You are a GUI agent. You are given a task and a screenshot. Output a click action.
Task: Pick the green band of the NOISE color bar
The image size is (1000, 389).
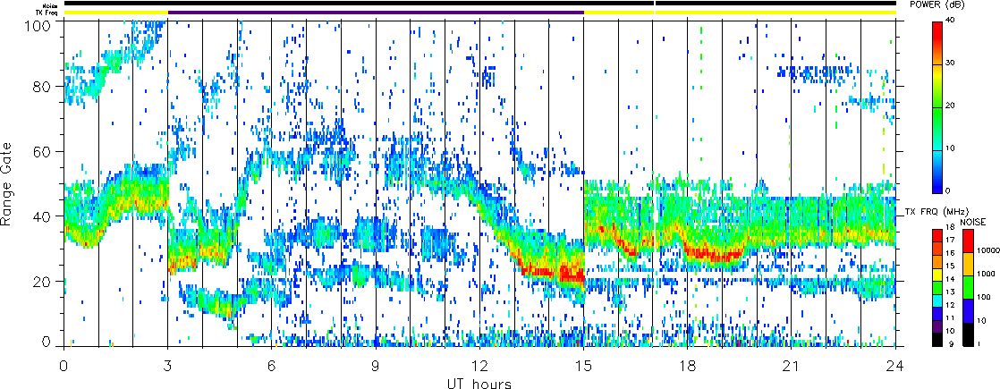966,288
